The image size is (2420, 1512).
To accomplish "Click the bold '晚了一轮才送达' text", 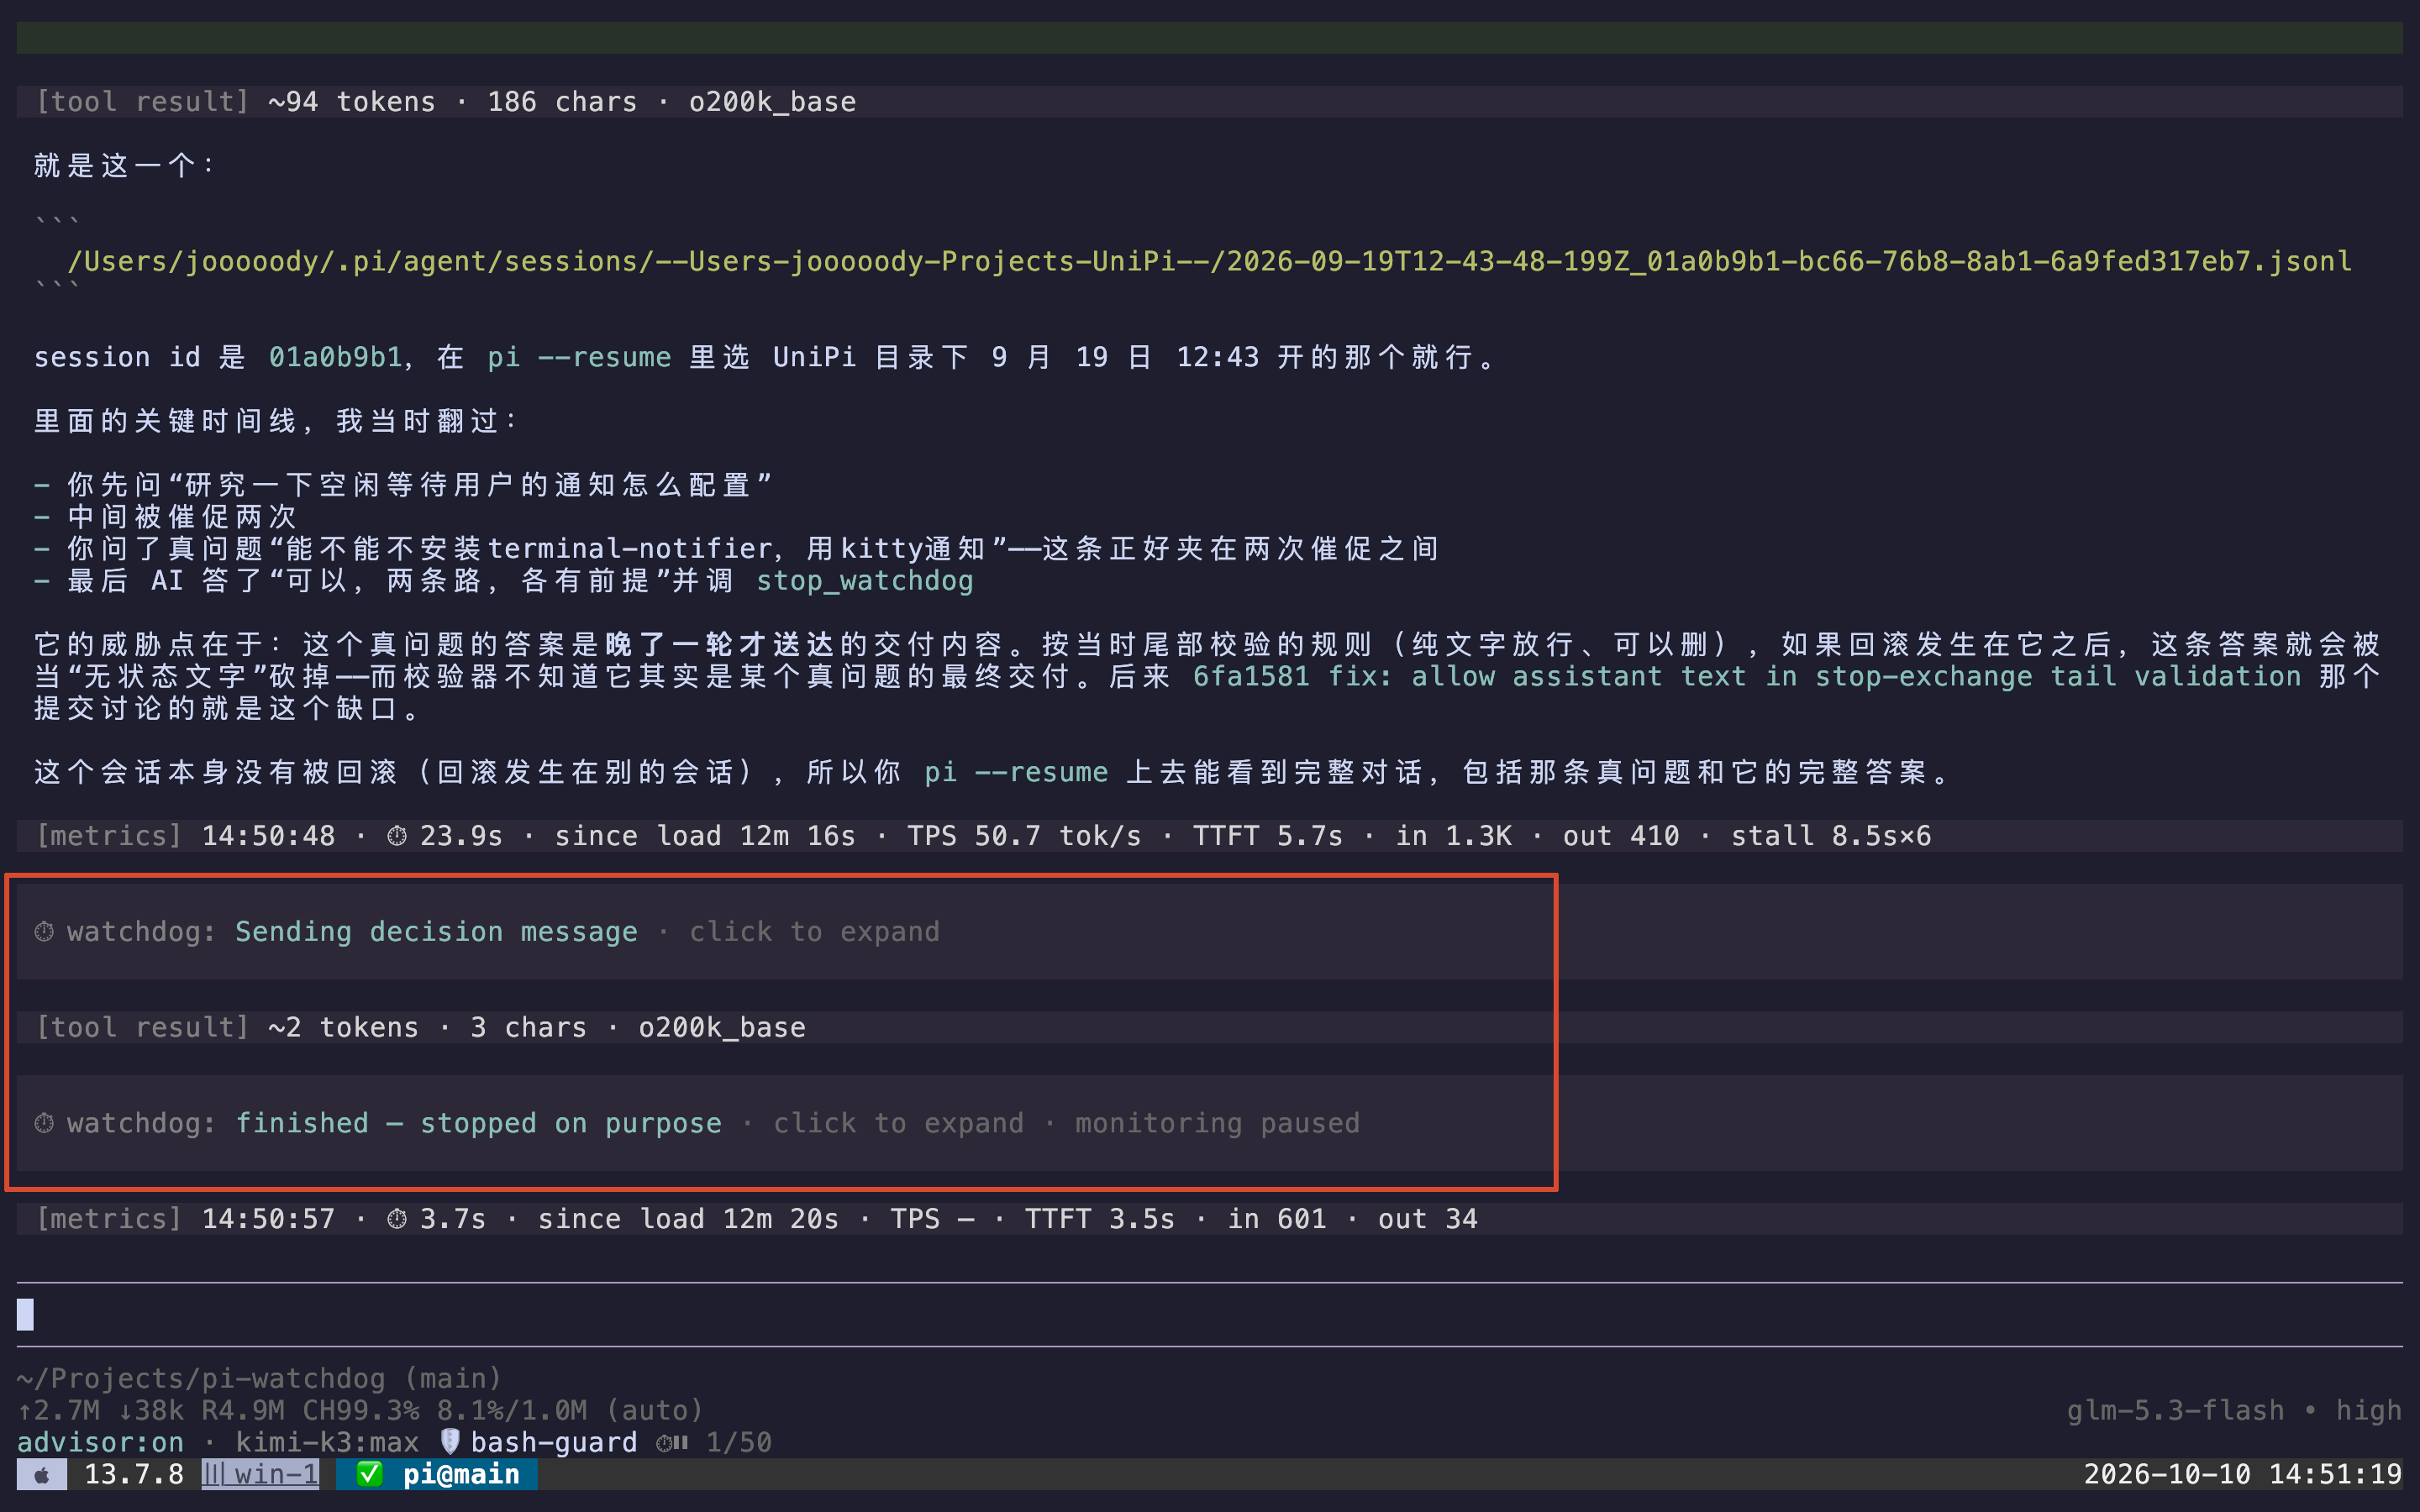I will tap(720, 645).
